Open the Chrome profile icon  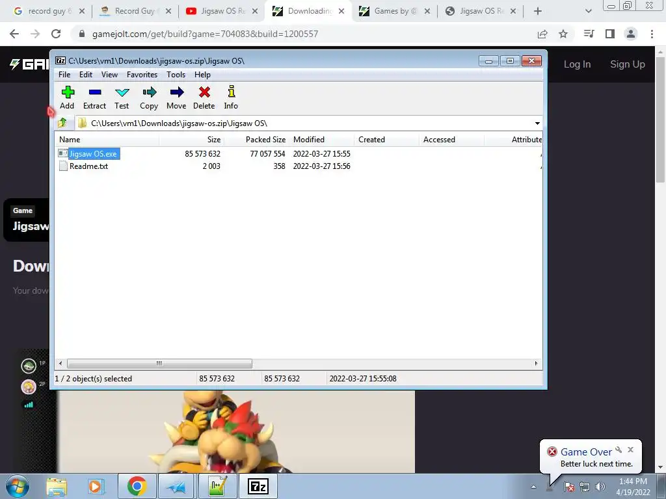pyautogui.click(x=631, y=34)
